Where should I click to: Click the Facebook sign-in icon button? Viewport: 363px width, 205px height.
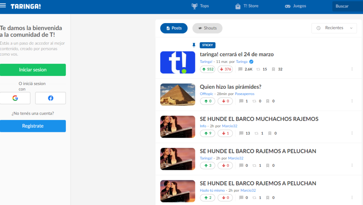(50, 98)
